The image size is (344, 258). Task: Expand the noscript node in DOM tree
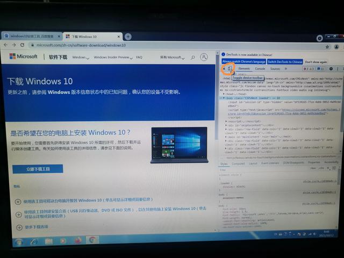point(226,121)
